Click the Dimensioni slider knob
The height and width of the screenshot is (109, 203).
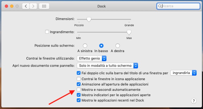[89, 19]
